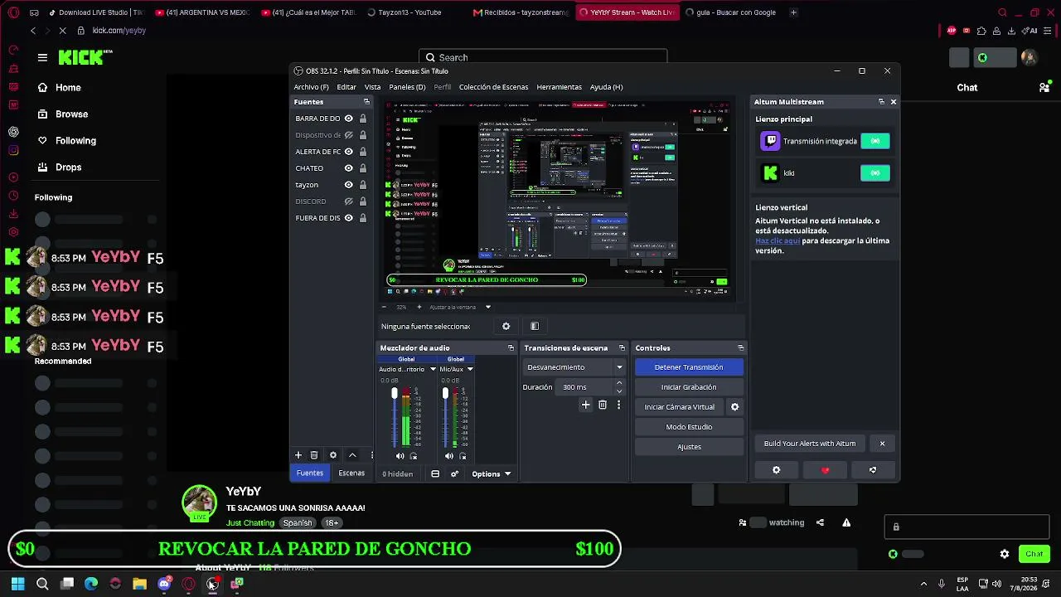Viewport: 1061px width, 597px height.
Task: Open File Explorer from taskbar
Action: pos(139,584)
